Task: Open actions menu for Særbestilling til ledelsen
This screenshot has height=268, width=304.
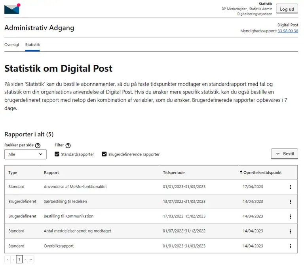Action: coord(290,201)
